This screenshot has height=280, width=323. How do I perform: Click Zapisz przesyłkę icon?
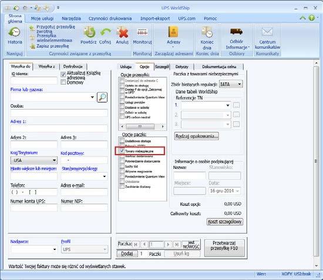[x=32, y=46]
